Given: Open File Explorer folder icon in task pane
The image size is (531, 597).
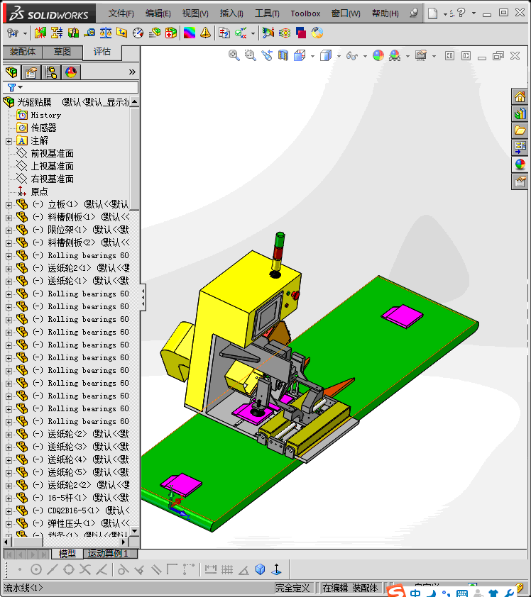Looking at the screenshot, I should 520,130.
